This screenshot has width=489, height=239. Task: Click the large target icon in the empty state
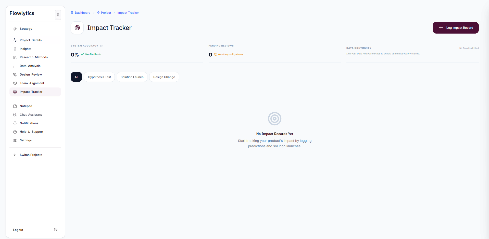coord(275,119)
